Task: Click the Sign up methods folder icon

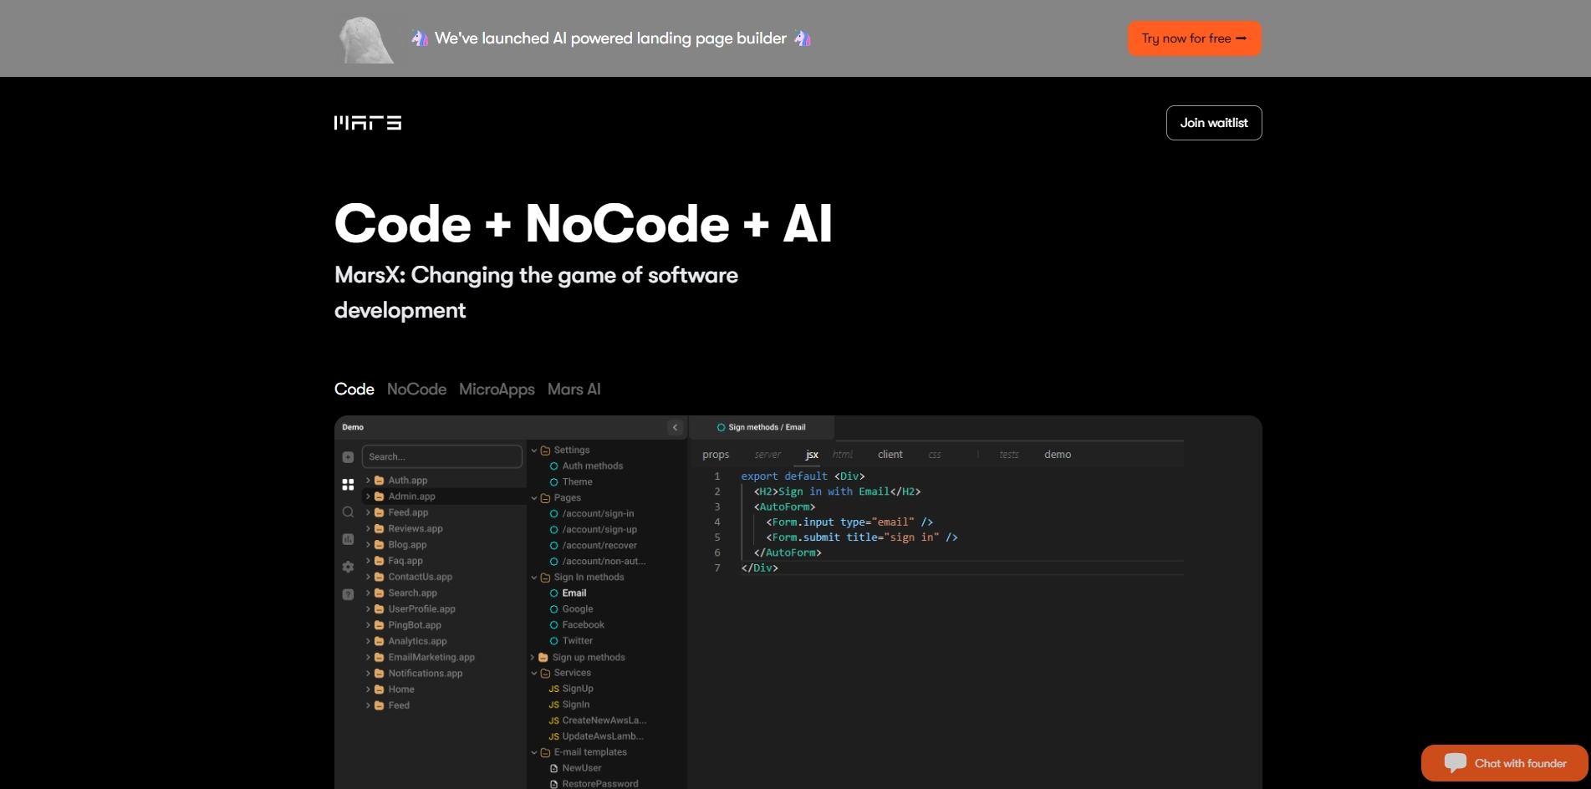Action: click(x=543, y=658)
